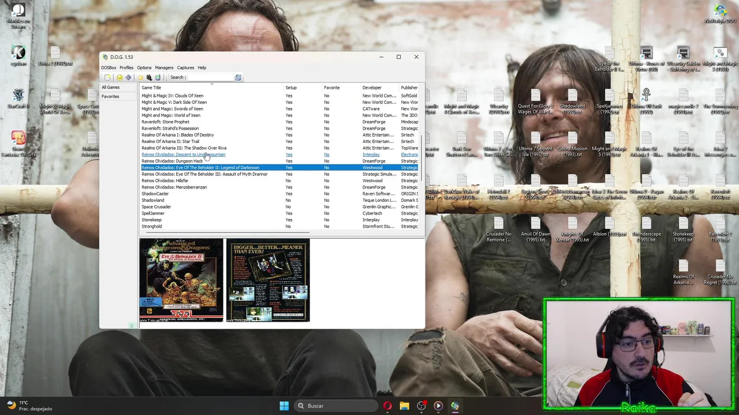Select Ravenloft: Stone Prophet row

coord(279,122)
